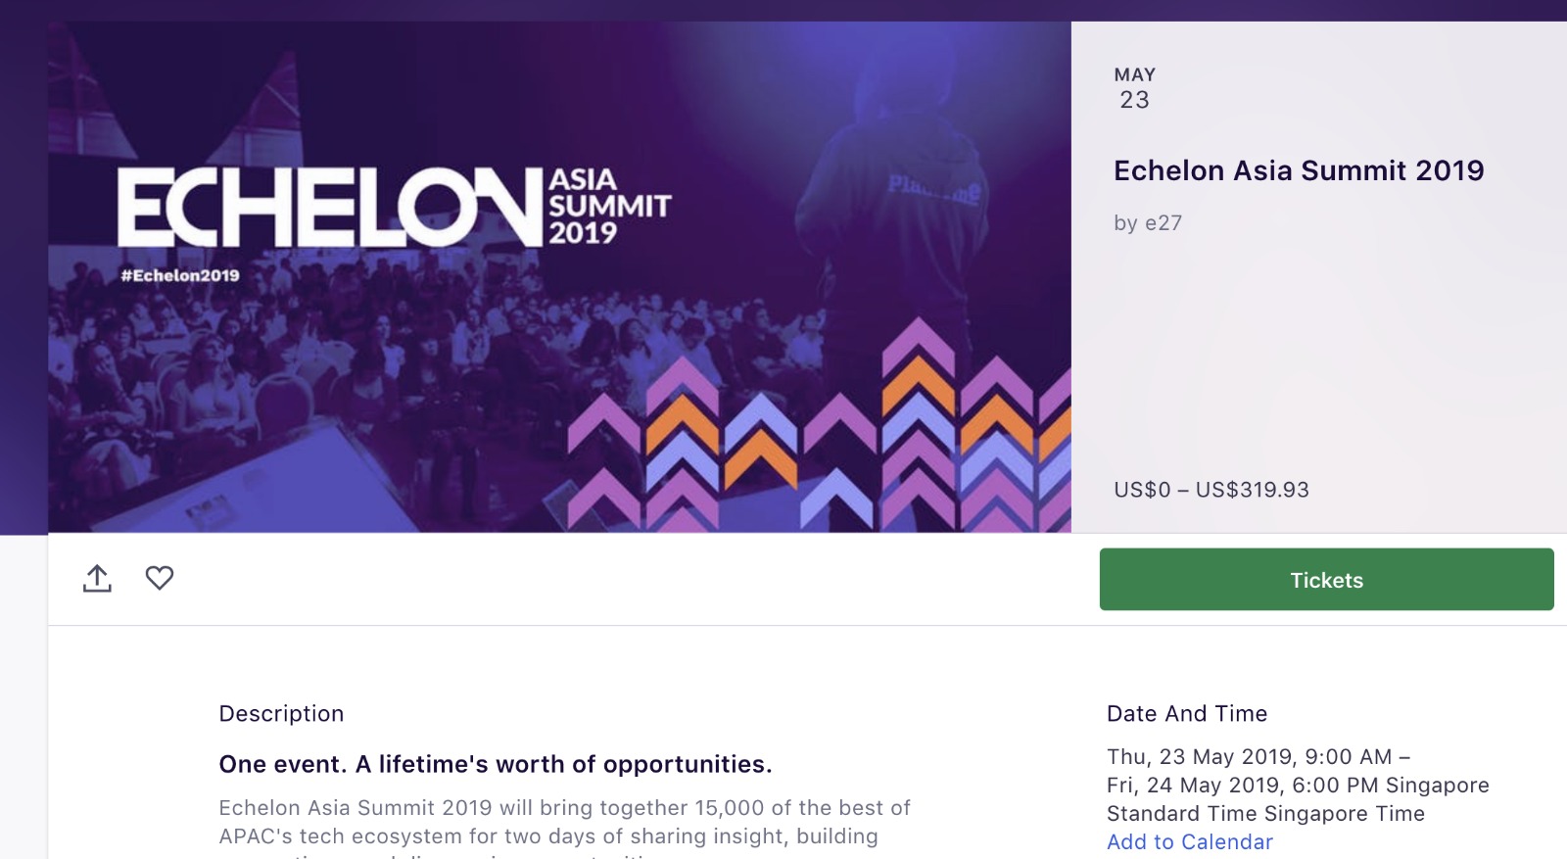Select the Echelon Asia Summit 2019 title
Screen dimensions: 1567x859
1298,170
